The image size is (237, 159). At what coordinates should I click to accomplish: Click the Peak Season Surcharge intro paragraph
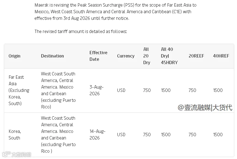coord(115,12)
